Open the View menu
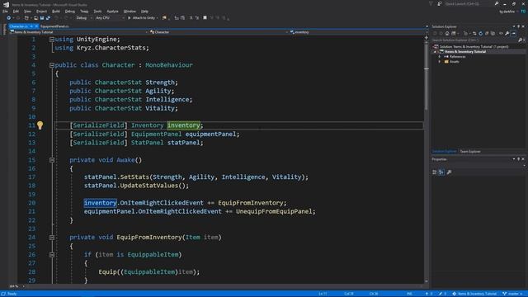This screenshot has width=528, height=297. coord(27,11)
